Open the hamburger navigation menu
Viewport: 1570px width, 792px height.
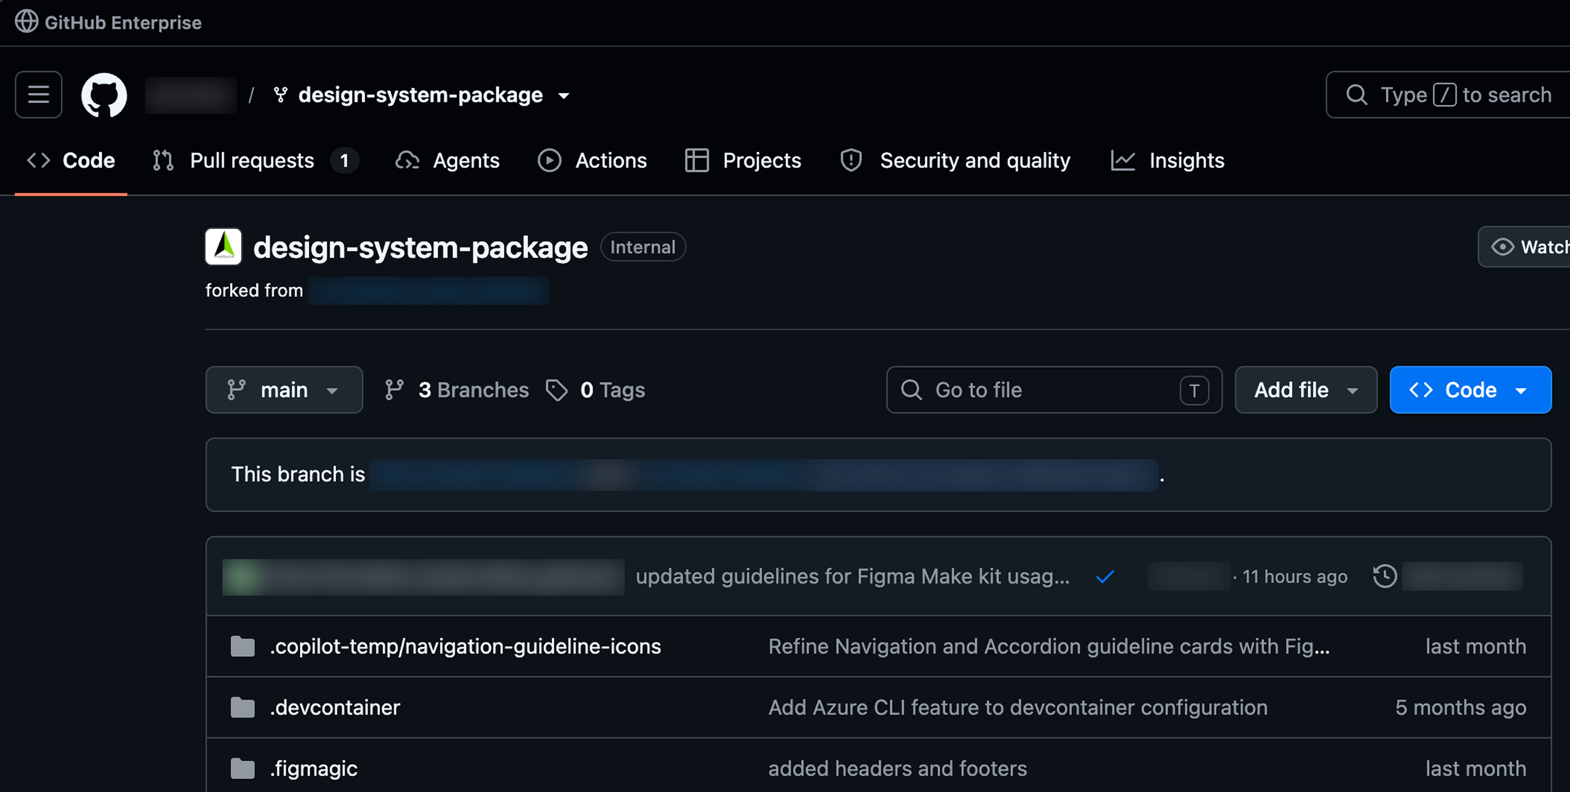tap(38, 94)
